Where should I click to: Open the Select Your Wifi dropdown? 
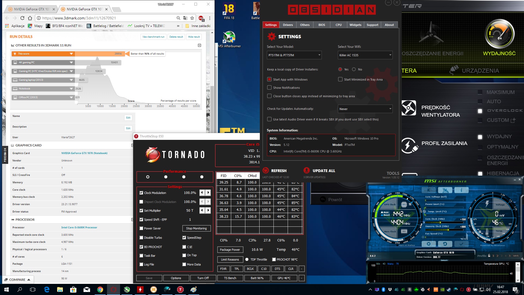coord(365,55)
